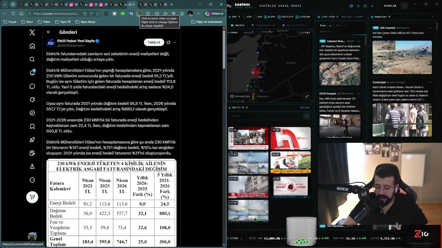Image resolution: width=442 pixels, height=248 pixels.
Task: Open browser extensions puzzle icon
Action: coord(148,13)
